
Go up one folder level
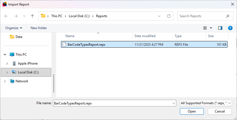(x=32, y=16)
